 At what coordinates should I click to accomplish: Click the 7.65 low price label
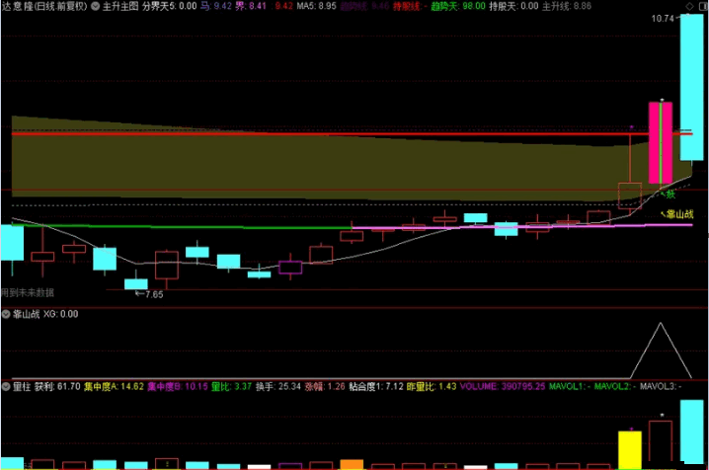pos(154,294)
